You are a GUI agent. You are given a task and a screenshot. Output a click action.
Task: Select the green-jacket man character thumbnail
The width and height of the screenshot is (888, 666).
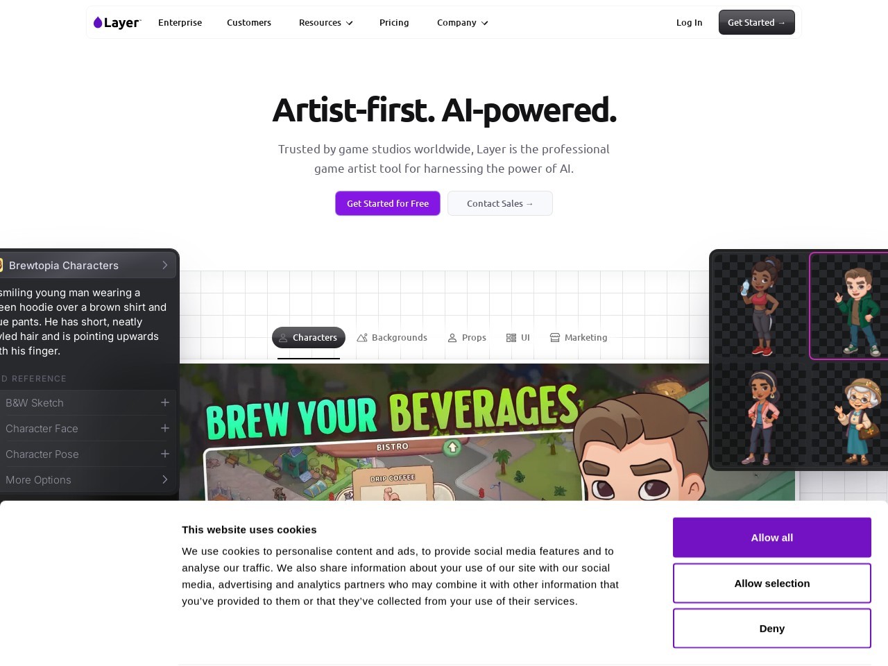[x=849, y=306]
